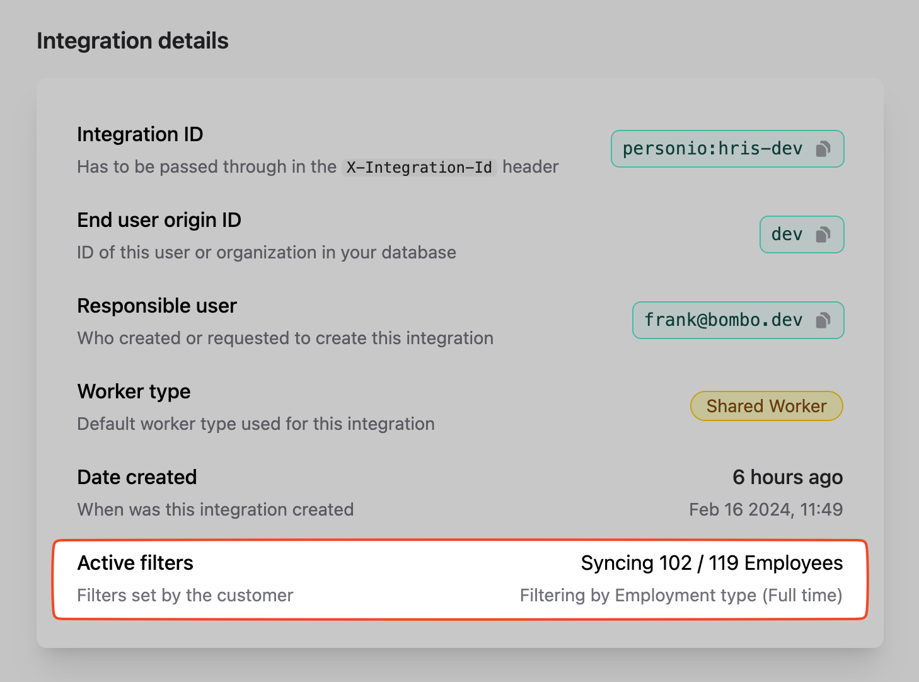The height and width of the screenshot is (682, 919).
Task: Click the Worker type label
Action: [x=134, y=391]
